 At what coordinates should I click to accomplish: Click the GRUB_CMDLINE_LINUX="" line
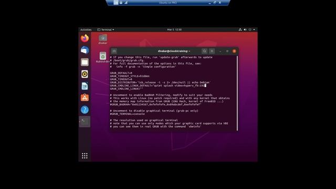coord(127,89)
